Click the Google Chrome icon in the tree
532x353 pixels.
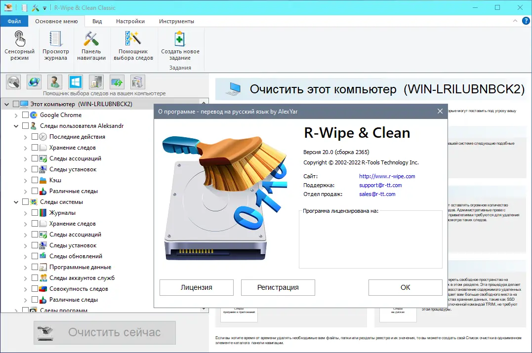pyautogui.click(x=34, y=115)
